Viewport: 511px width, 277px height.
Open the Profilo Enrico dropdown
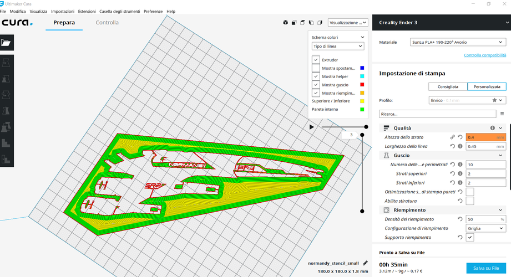click(467, 100)
